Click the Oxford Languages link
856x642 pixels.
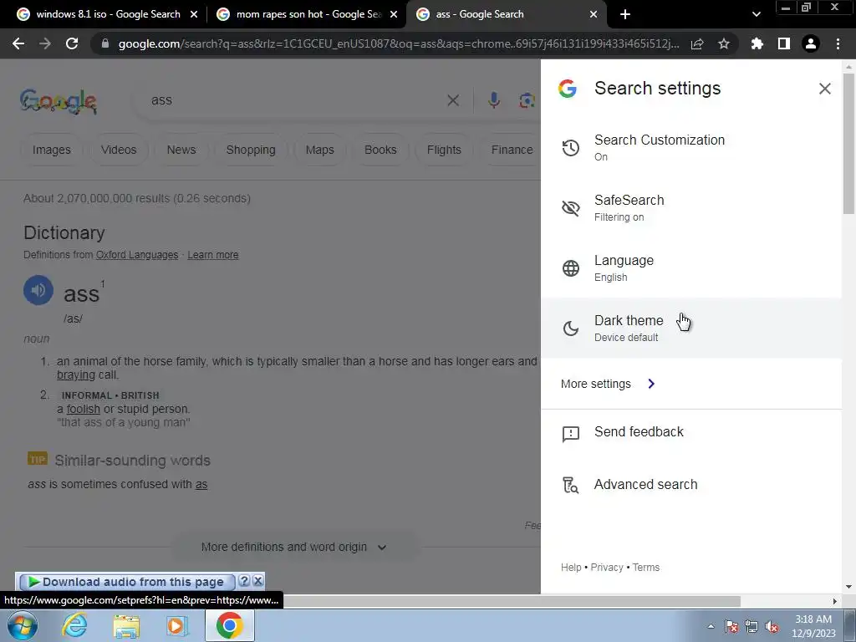coord(137,255)
